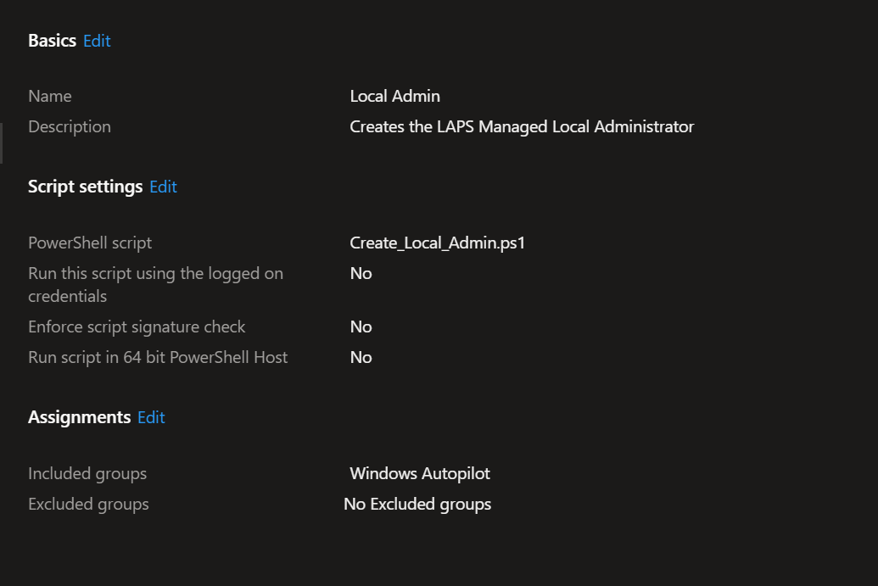
Task: Click the scrollbar indicator on the left edge
Action: (x=3, y=143)
